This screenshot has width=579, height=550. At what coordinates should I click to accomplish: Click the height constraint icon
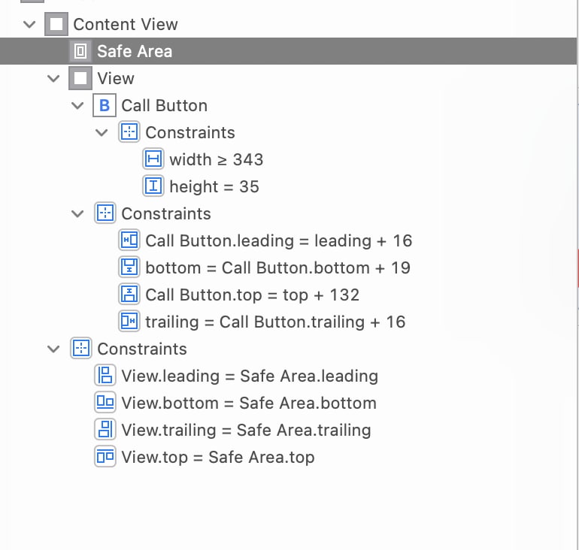(x=153, y=186)
